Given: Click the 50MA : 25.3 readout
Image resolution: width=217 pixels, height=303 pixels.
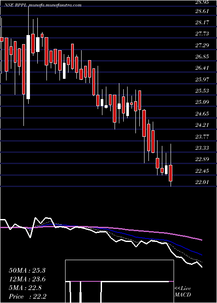Looking at the screenshot, I should click(27, 271).
